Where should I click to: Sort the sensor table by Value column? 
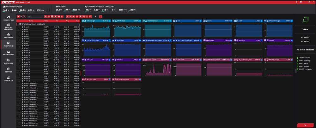point(46,21)
